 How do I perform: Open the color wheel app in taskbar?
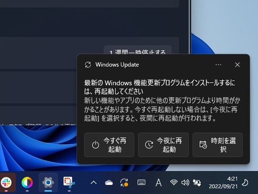click(27, 183)
